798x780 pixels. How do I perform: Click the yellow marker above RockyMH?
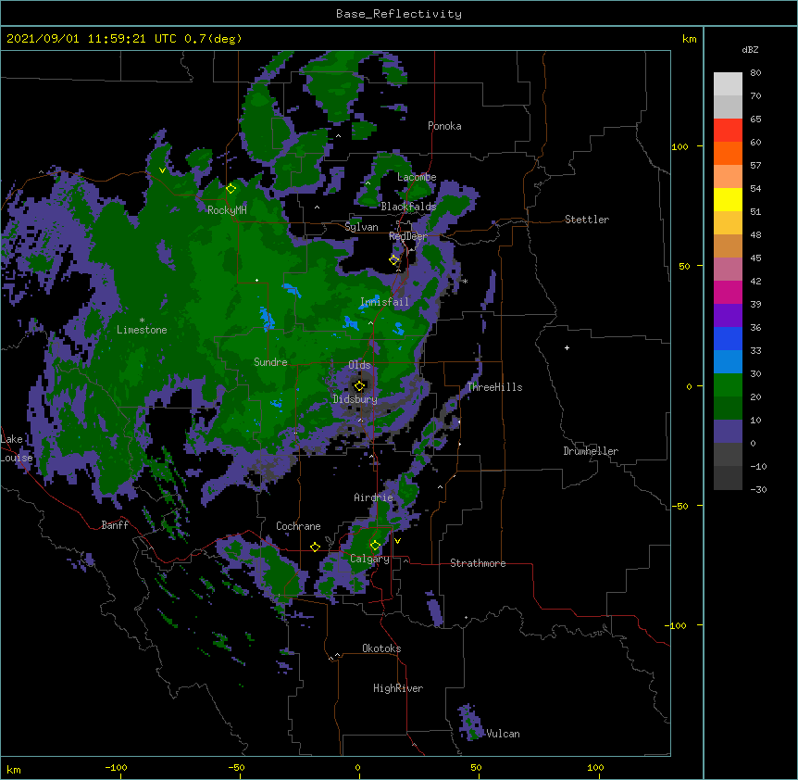(231, 188)
